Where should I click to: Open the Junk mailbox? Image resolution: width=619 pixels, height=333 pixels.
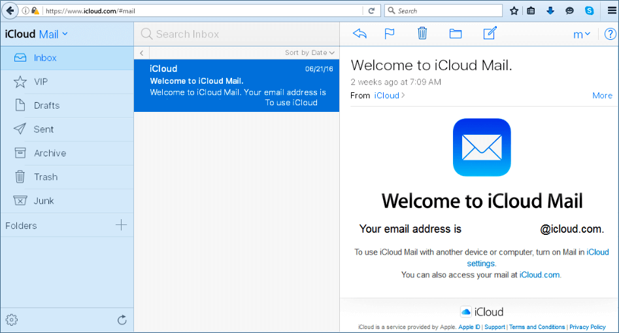(67, 201)
